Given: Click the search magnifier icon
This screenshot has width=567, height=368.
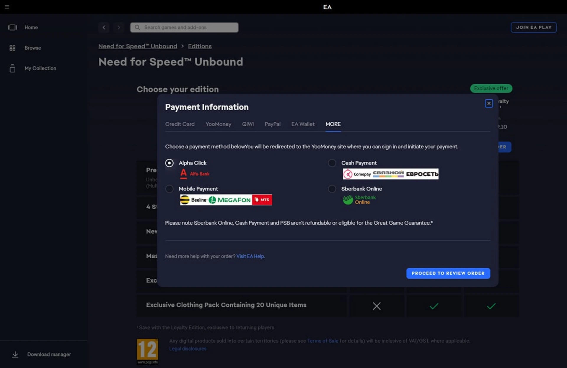Looking at the screenshot, I should [137, 27].
